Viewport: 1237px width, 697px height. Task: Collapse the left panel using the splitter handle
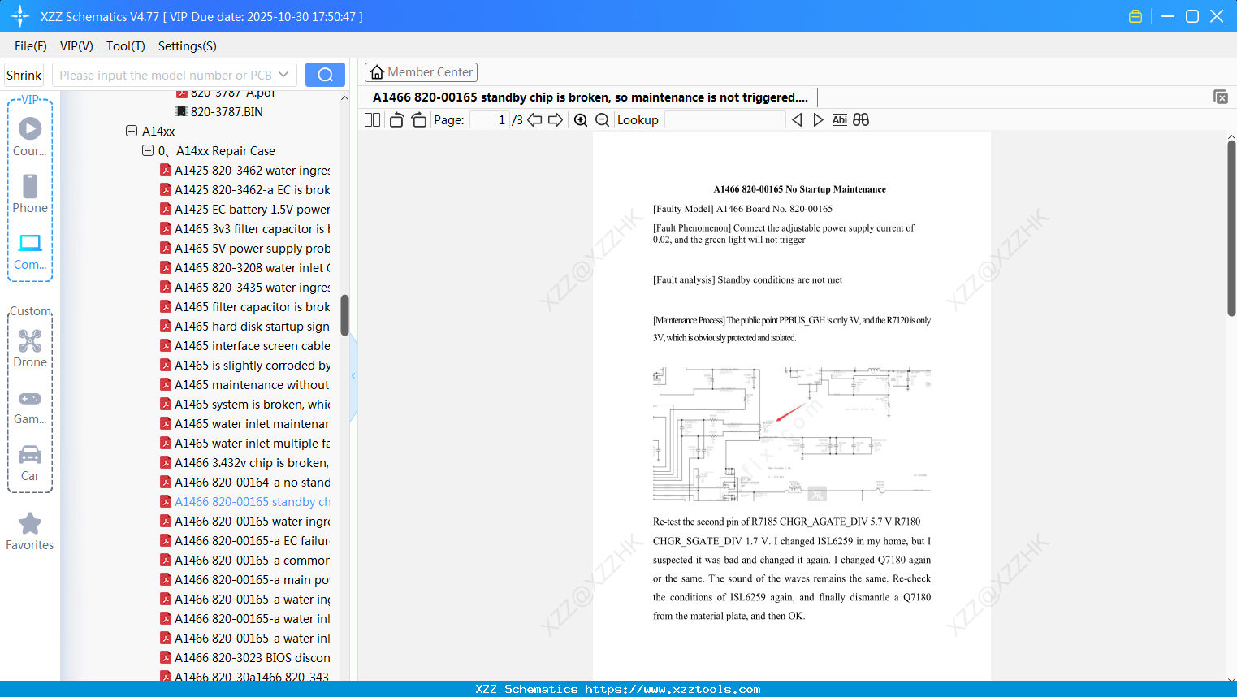pyautogui.click(x=353, y=376)
